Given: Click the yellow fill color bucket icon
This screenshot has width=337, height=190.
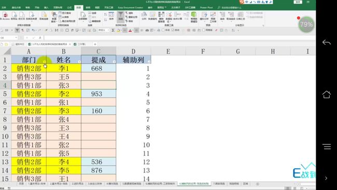Looking at the screenshot, I should click(119, 30).
